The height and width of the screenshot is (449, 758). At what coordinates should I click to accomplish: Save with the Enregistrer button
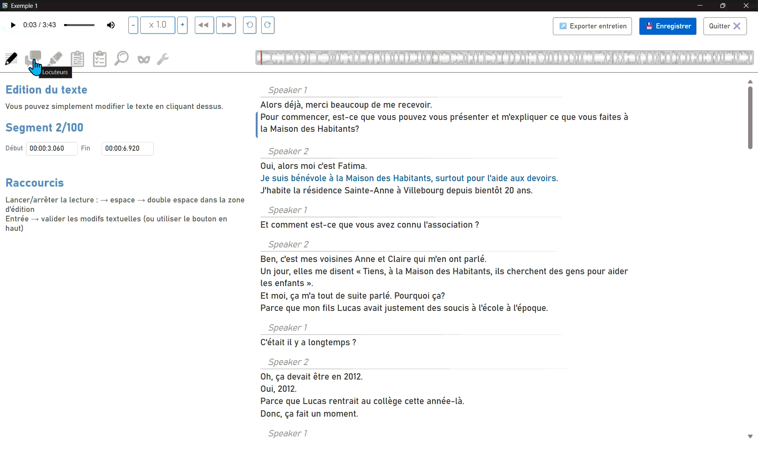click(668, 26)
